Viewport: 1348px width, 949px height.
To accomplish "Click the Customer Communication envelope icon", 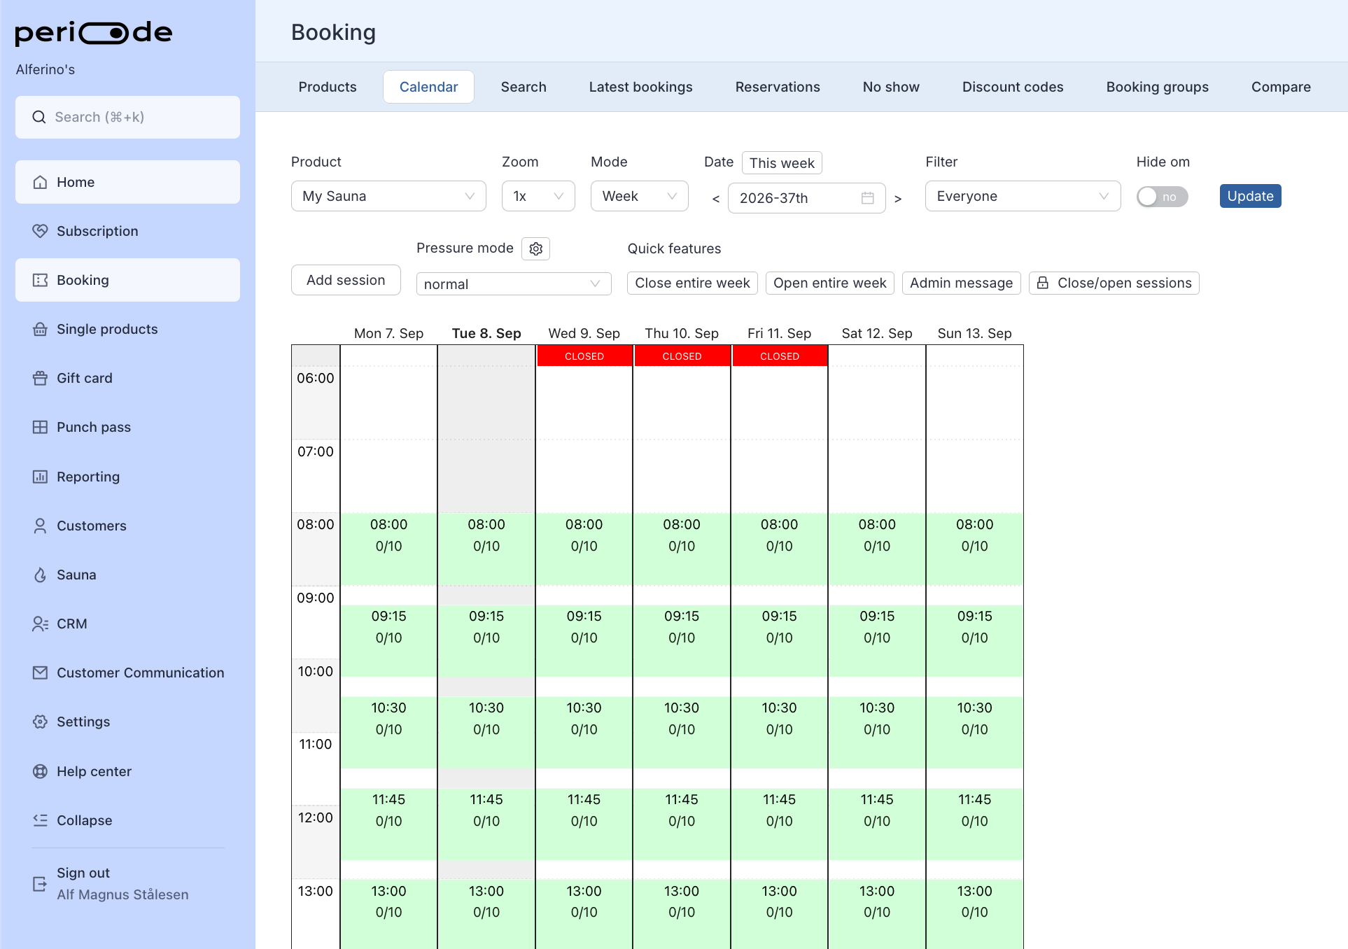I will point(41,673).
